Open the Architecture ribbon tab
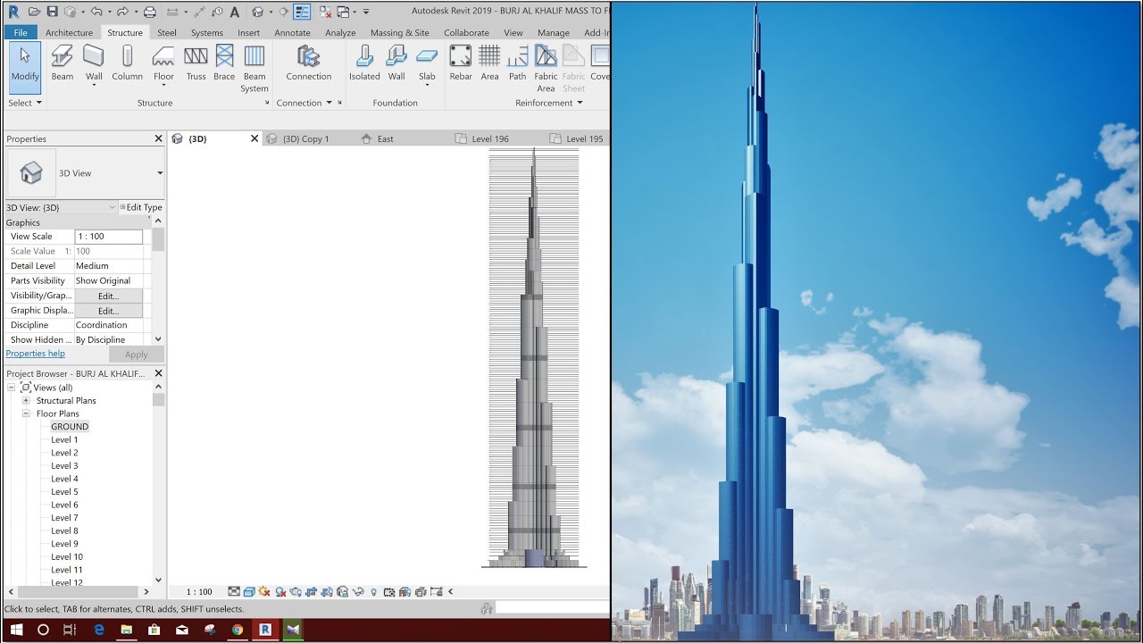 click(69, 33)
